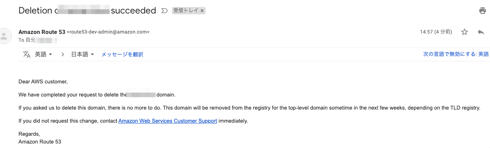This screenshot has height=148, width=490.
Task: Click the Deletion succeeded subject line
Action: pos(87,11)
